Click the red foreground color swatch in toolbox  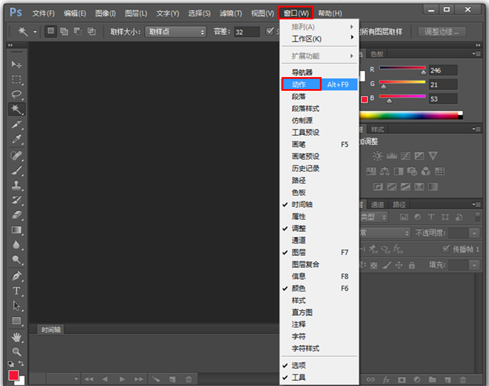[14, 375]
